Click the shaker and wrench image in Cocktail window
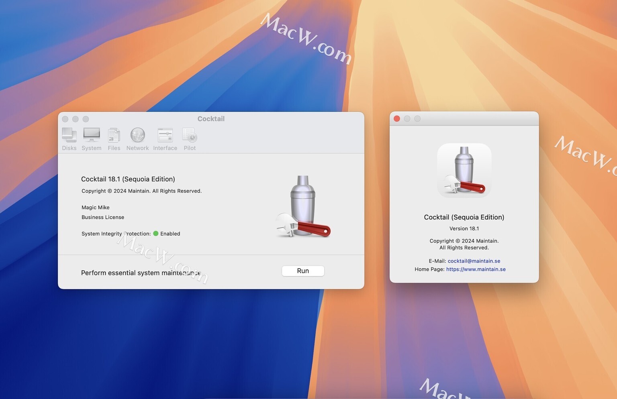Screen dimensions: 617x399 303,206
